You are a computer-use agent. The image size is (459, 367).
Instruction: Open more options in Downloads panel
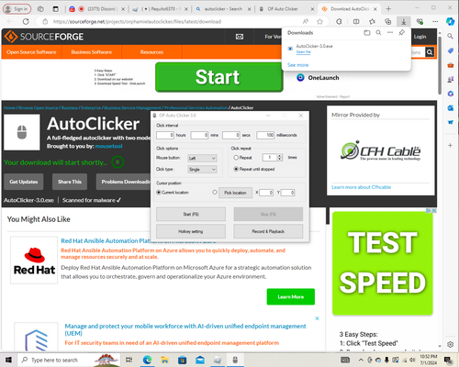[390, 32]
